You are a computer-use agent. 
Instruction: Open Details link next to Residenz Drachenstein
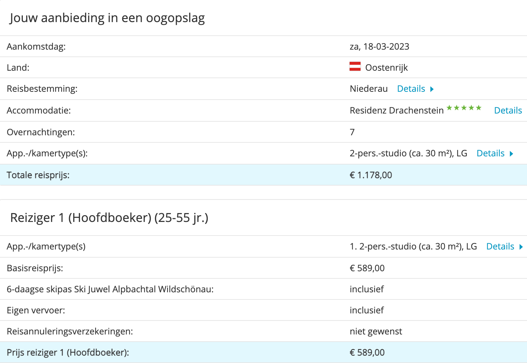click(508, 110)
